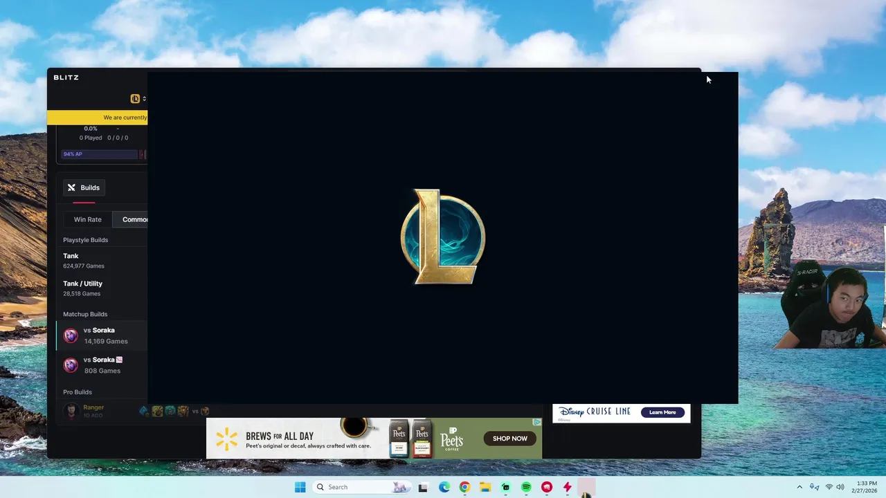Screen dimensions: 886x498
Task: Open File Explorer from the taskbar
Action: pos(485,487)
